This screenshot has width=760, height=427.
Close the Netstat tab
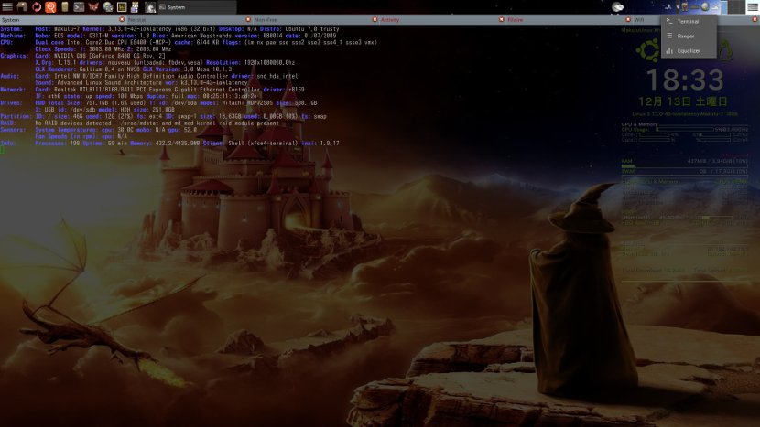click(248, 20)
